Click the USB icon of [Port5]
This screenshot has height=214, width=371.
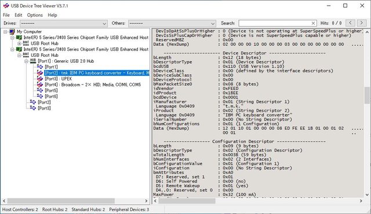point(40,90)
